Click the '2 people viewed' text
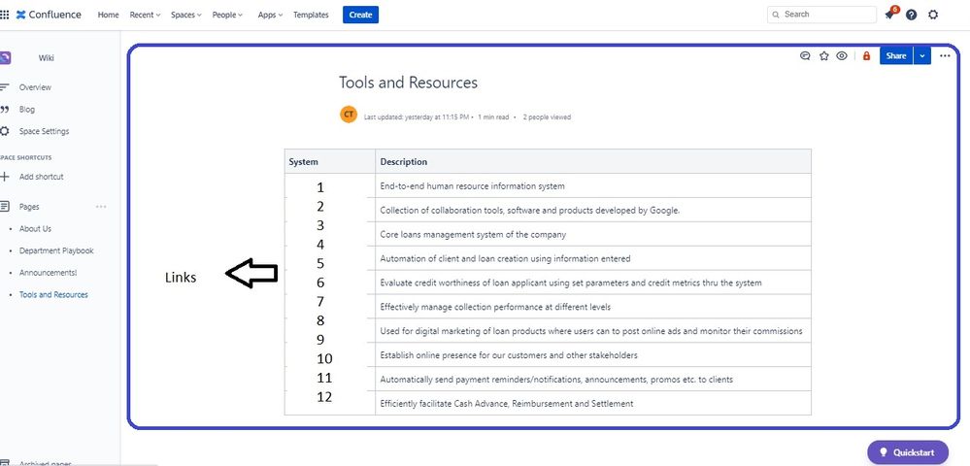Screen dimensions: 970x466 [x=547, y=116]
